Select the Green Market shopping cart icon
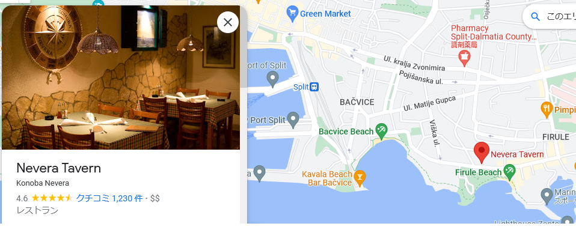Image resolution: width=576 pixels, height=250 pixels. coord(292,14)
